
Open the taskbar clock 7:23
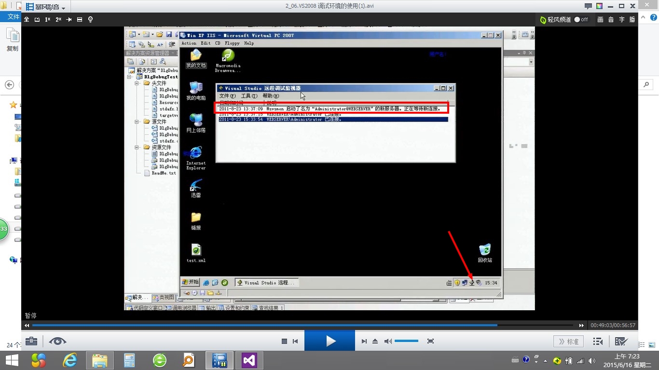tap(627, 360)
